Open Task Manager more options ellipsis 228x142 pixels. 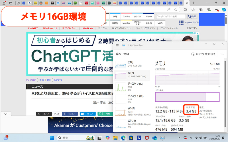[222, 54]
